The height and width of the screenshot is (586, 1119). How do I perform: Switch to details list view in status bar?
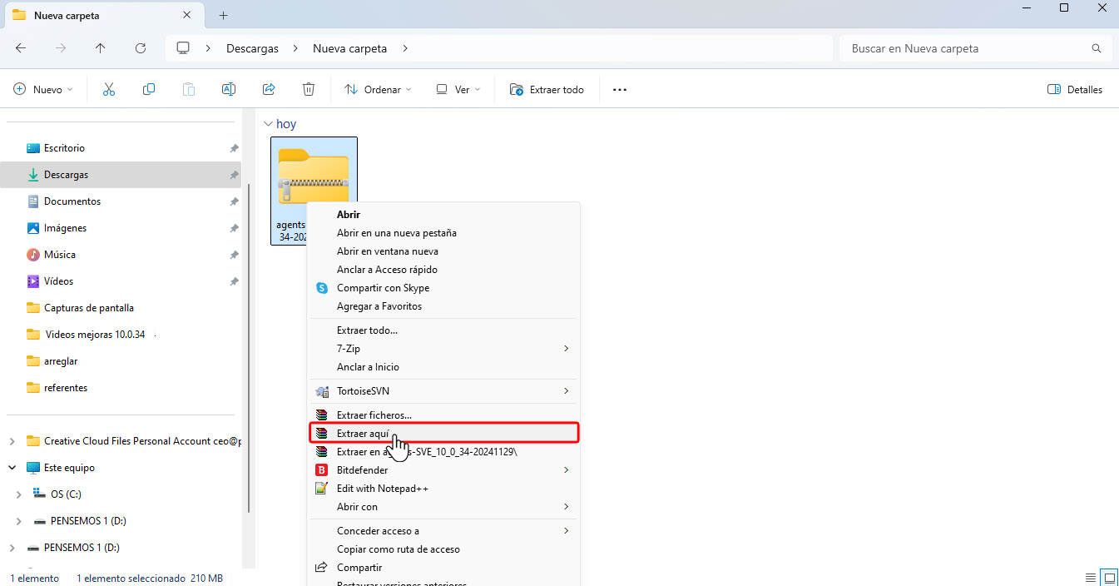pyautogui.click(x=1090, y=578)
